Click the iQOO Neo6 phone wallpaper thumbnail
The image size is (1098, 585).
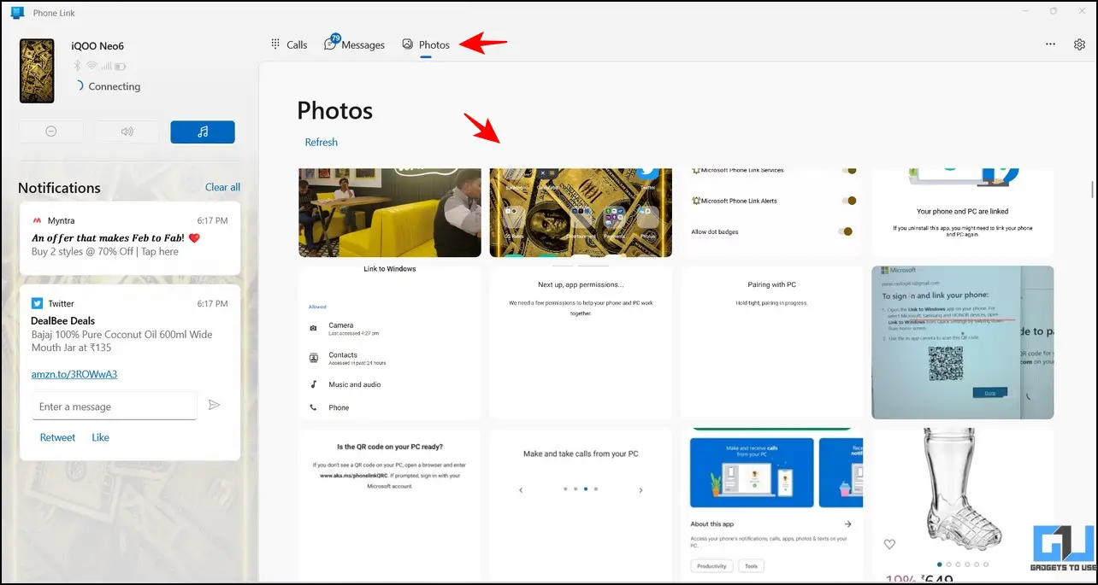tap(37, 71)
